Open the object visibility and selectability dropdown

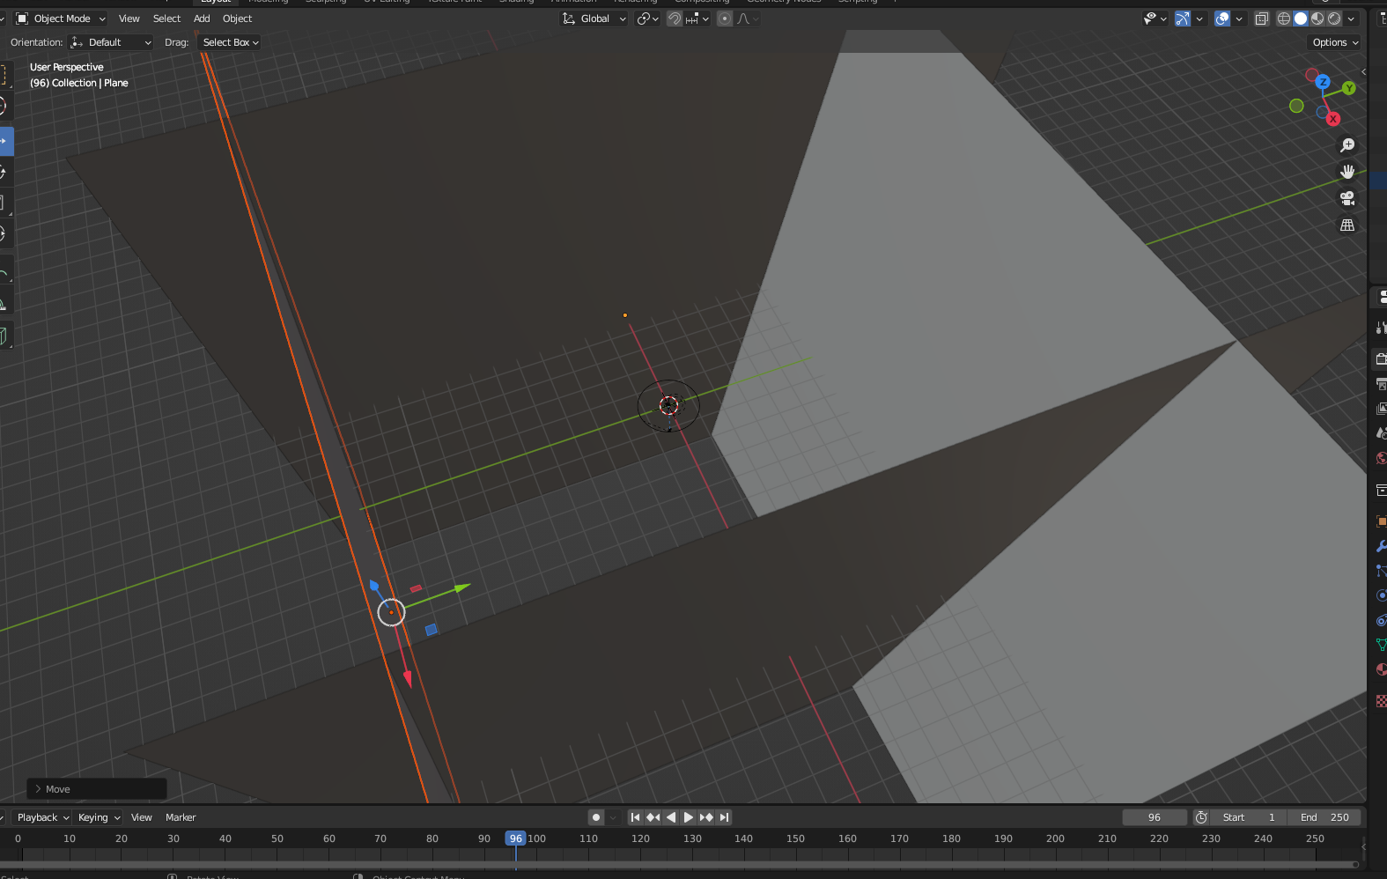[1155, 18]
